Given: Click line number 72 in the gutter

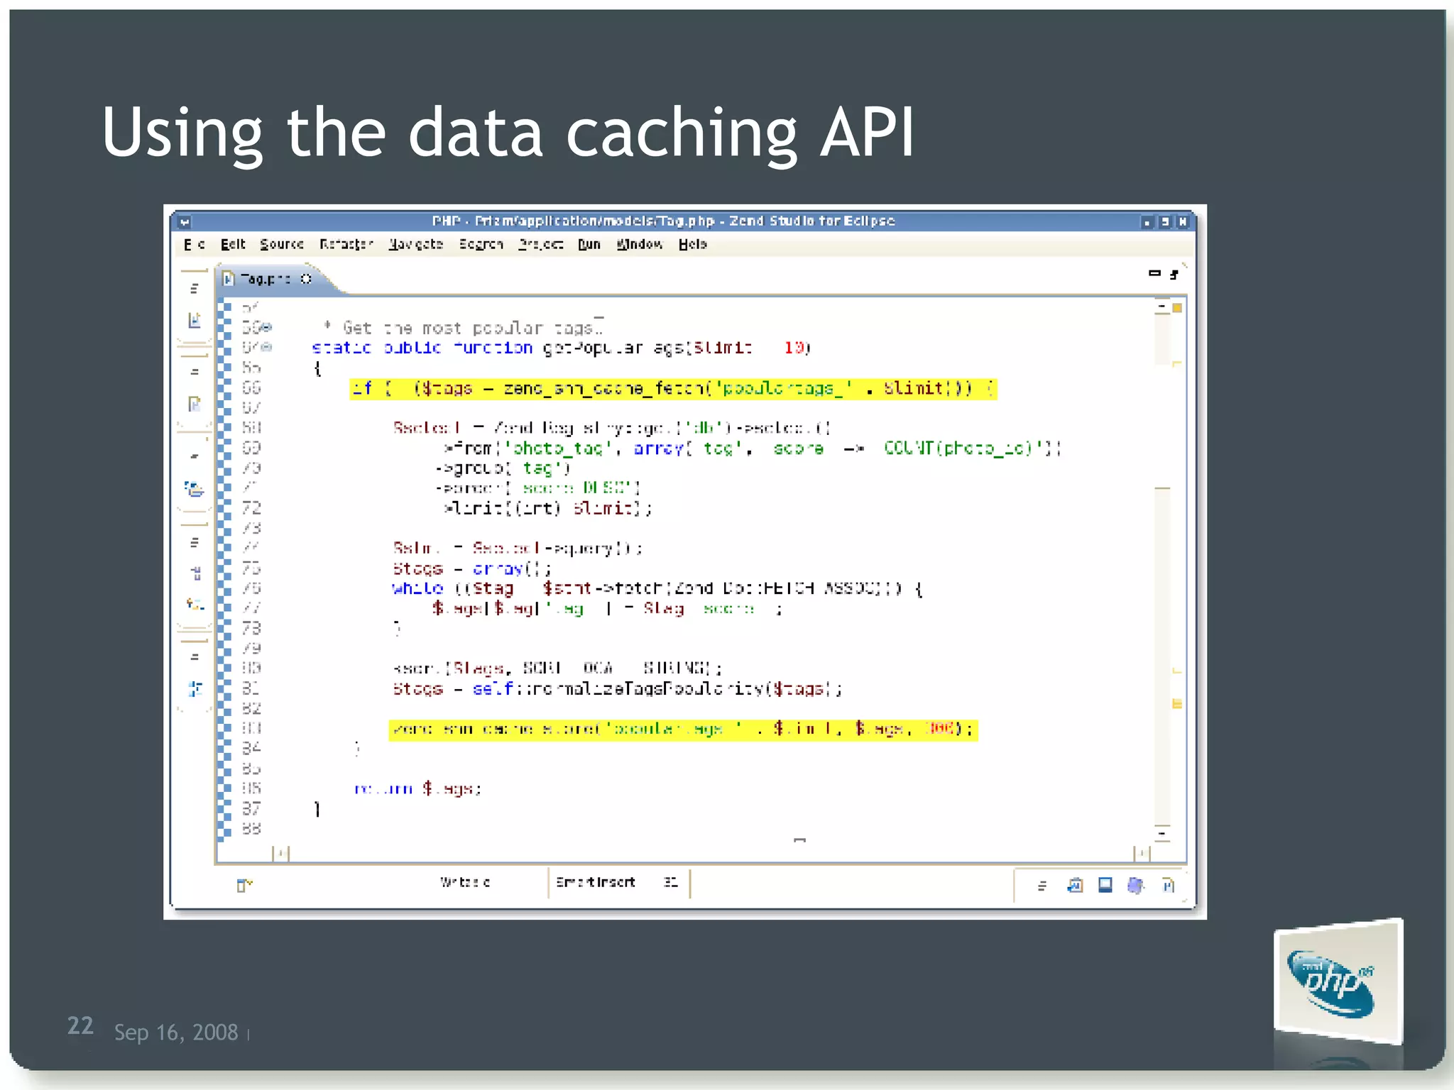Looking at the screenshot, I should [251, 508].
